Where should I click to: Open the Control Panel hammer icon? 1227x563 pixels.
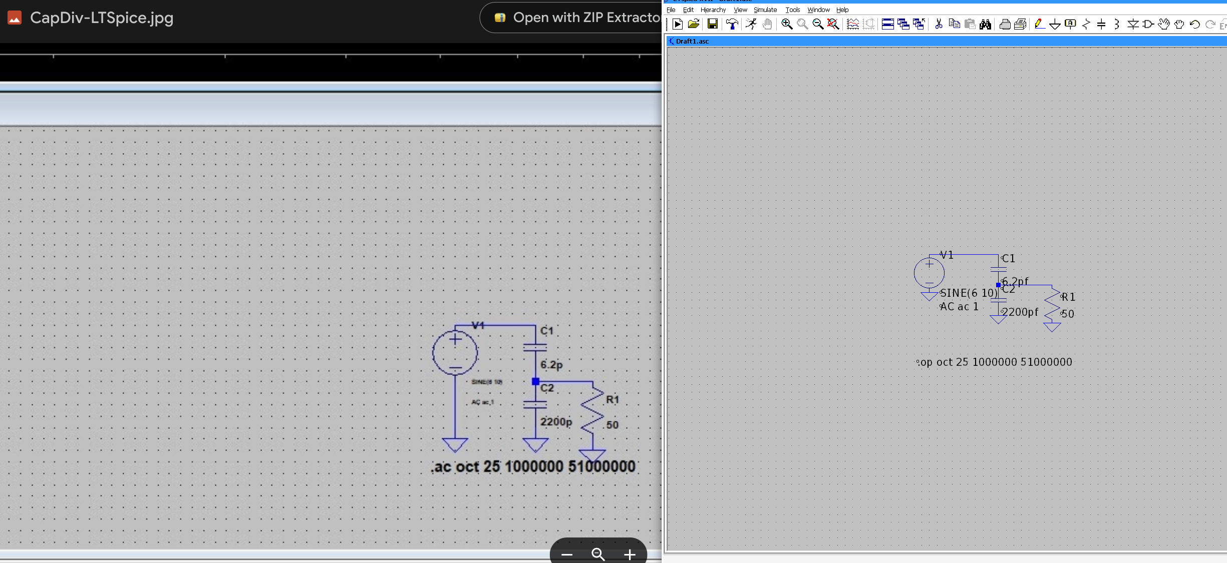[732, 24]
